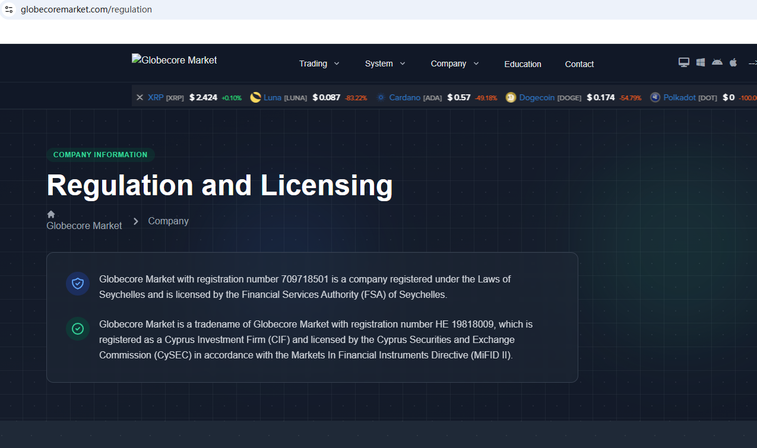This screenshot has width=757, height=448.
Task: Open site information icon in address bar
Action: pos(9,9)
